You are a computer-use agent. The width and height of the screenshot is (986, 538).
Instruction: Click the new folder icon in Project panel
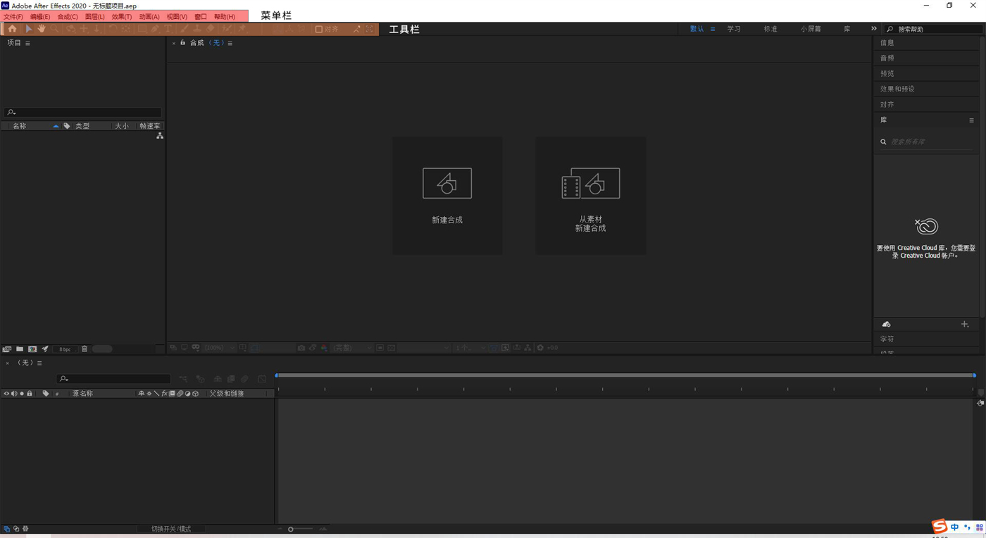[x=20, y=349]
